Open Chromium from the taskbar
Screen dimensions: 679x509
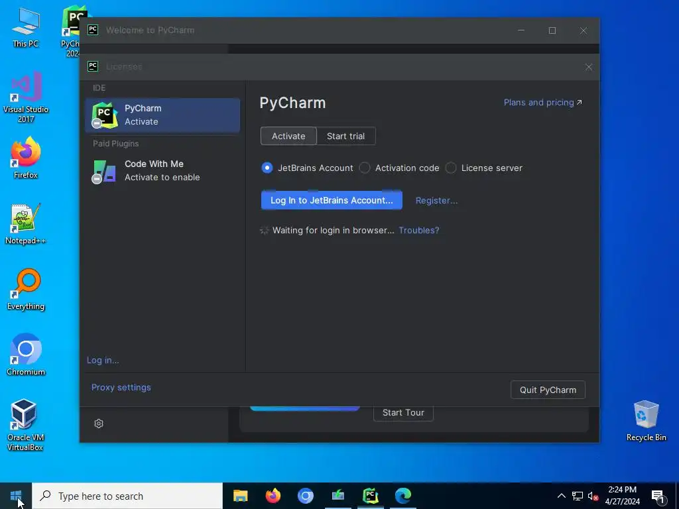305,496
